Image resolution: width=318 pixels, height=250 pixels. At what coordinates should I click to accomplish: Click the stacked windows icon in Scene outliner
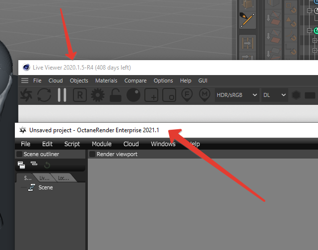(21, 165)
